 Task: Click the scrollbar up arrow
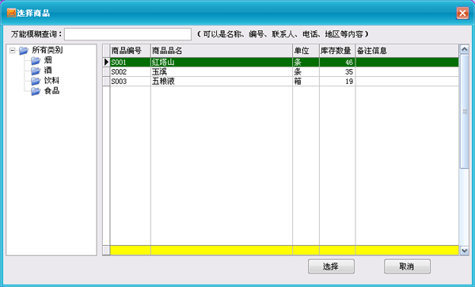(464, 49)
